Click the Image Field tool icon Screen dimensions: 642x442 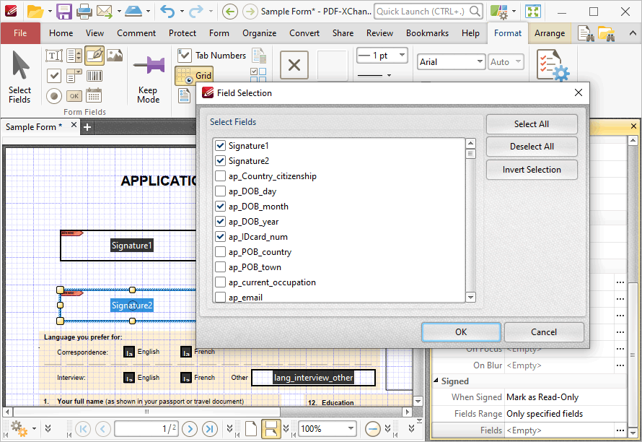click(115, 56)
